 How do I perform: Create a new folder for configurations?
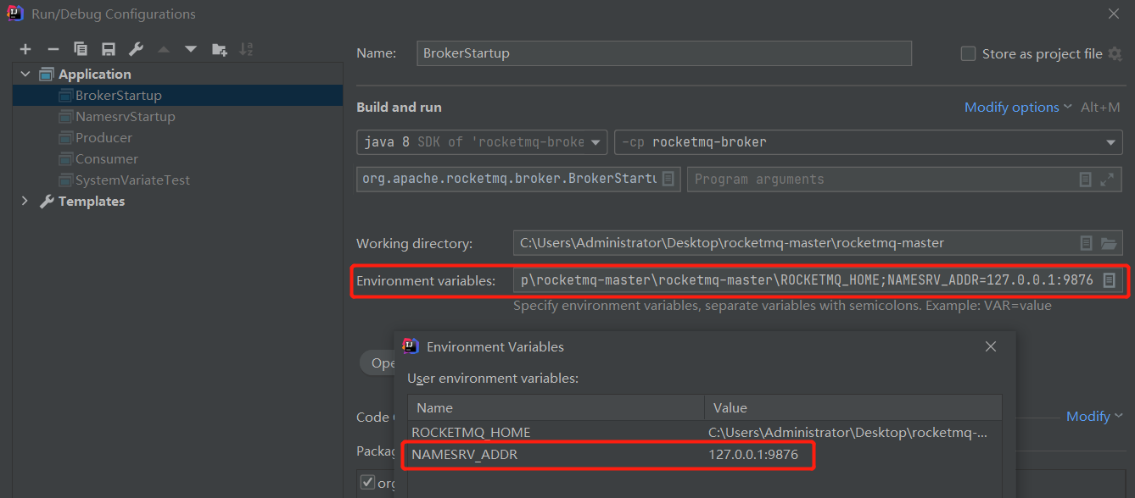click(x=219, y=49)
